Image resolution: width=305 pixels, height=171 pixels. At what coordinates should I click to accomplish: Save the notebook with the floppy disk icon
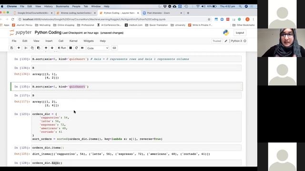click(11, 48)
